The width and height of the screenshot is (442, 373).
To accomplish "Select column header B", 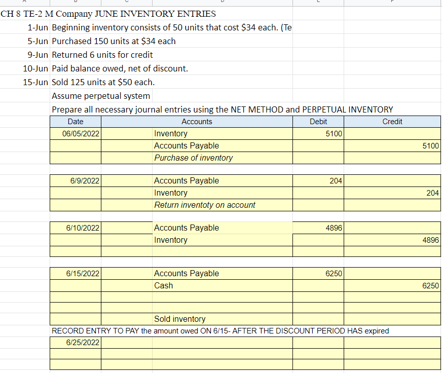I will pos(76,3).
